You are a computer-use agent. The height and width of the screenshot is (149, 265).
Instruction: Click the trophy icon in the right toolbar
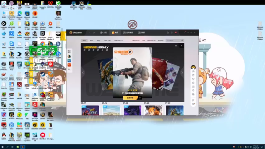point(193,79)
